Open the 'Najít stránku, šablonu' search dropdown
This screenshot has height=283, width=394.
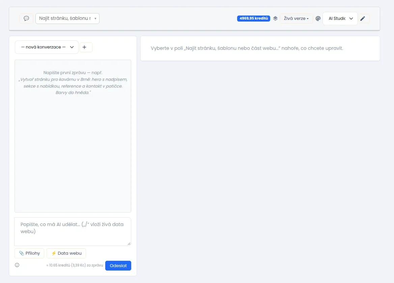tap(67, 18)
